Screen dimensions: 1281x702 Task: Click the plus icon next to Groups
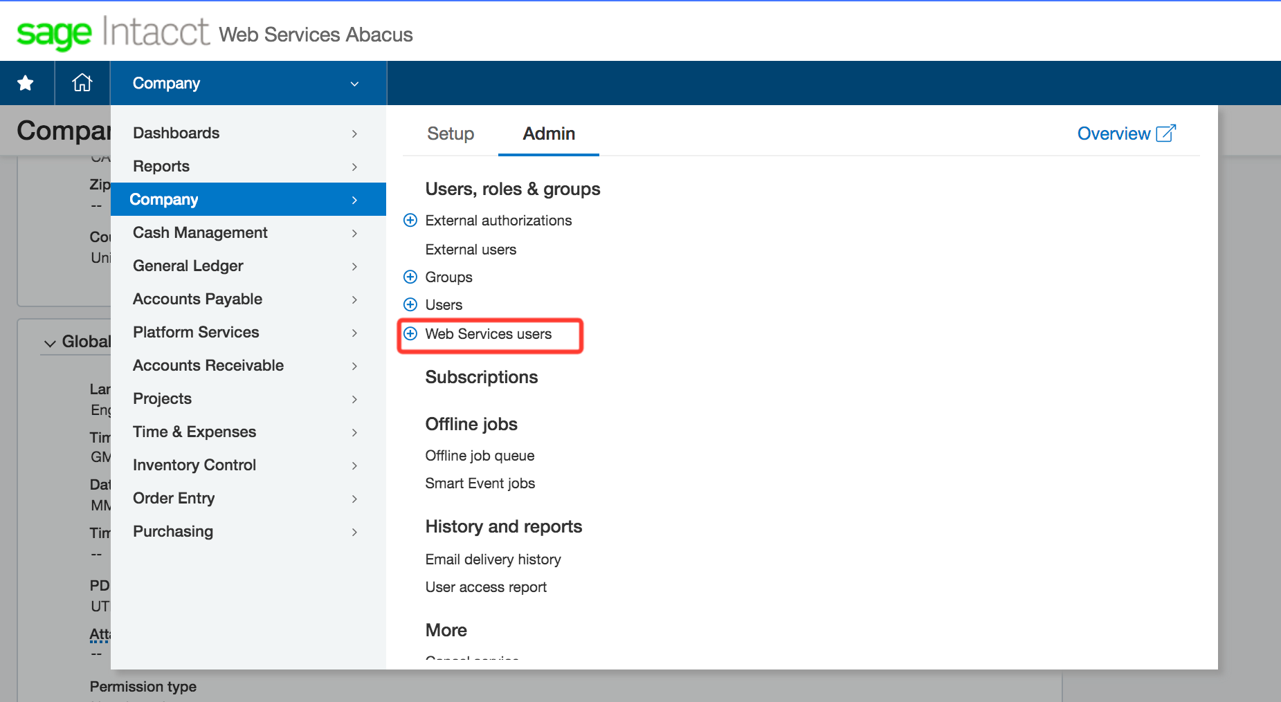point(410,277)
